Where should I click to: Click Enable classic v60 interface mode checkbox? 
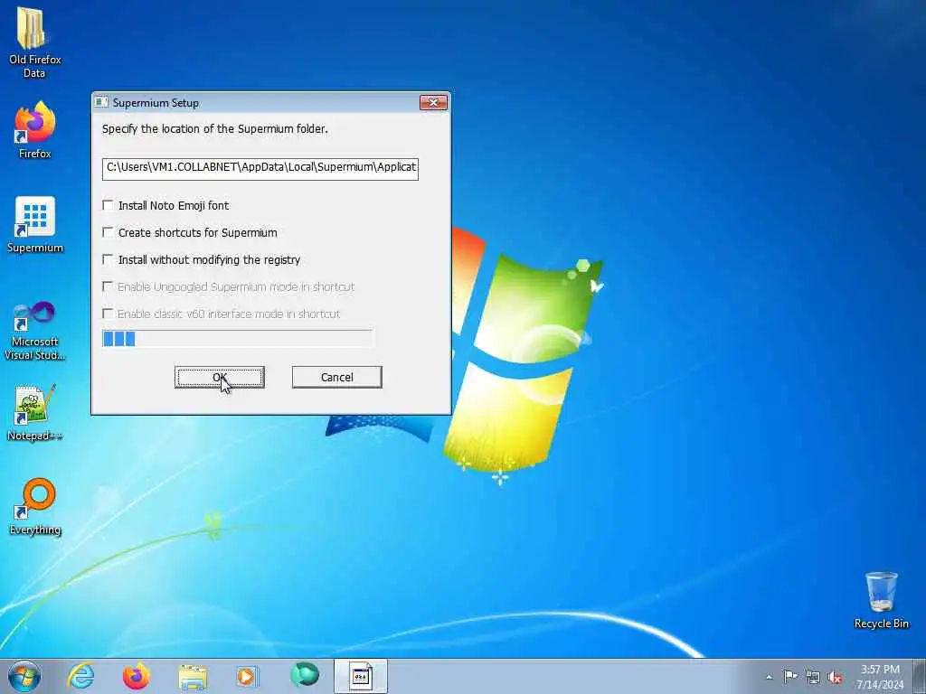click(108, 314)
